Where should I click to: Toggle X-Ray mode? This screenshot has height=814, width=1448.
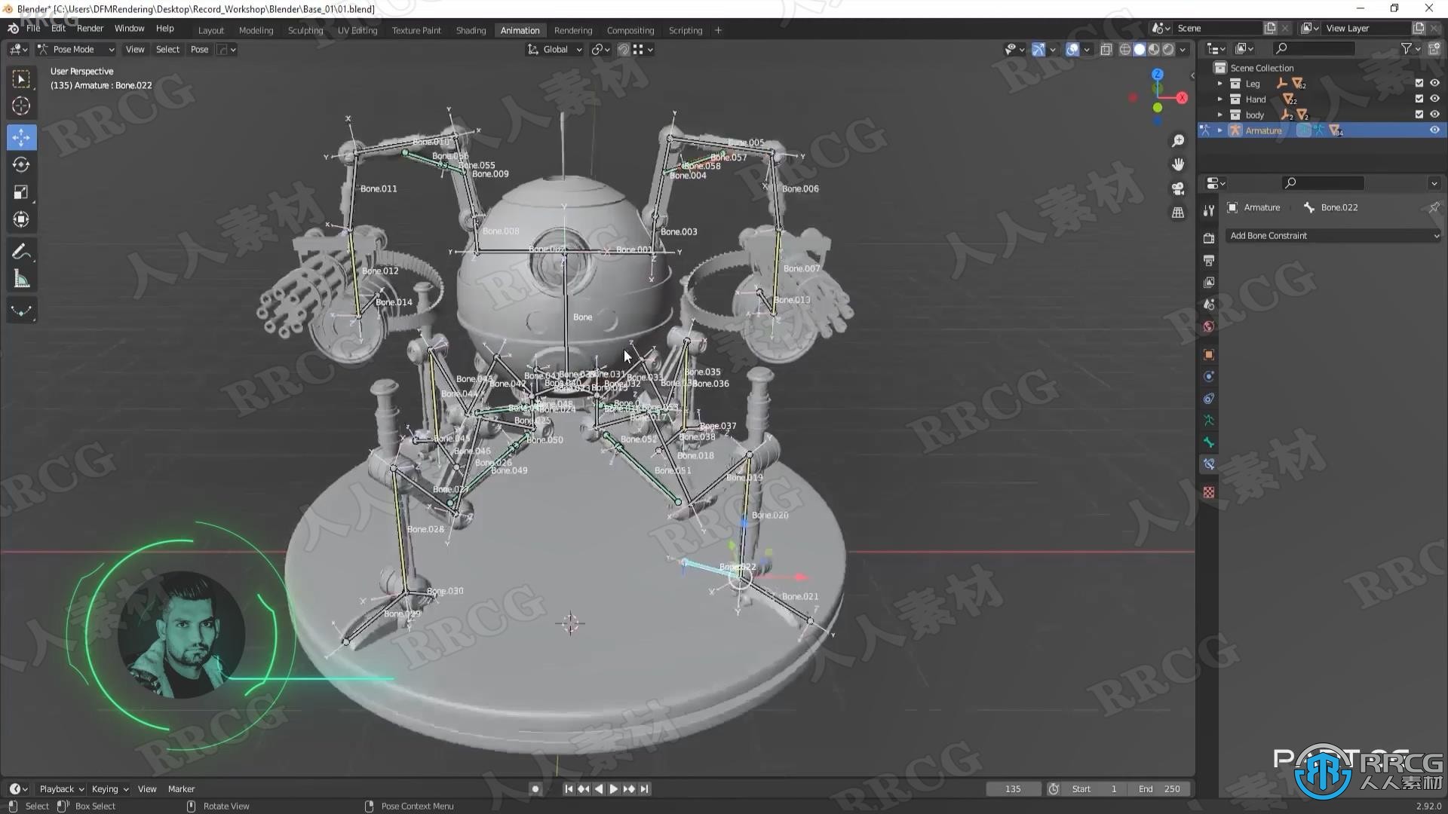pos(1106,49)
